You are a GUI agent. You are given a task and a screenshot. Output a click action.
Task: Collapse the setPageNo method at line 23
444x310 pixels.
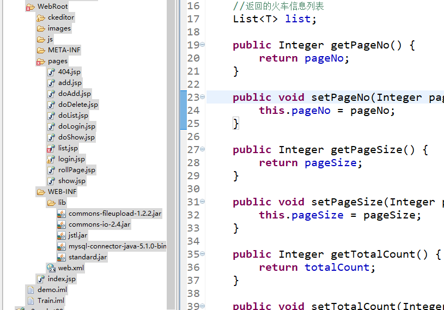tap(203, 97)
